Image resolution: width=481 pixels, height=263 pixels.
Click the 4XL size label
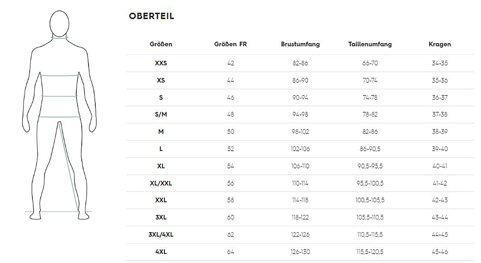pos(161,252)
